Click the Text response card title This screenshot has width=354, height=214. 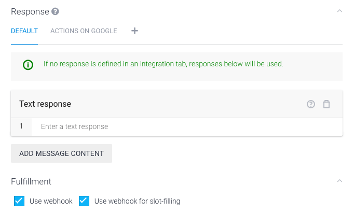[x=45, y=104]
